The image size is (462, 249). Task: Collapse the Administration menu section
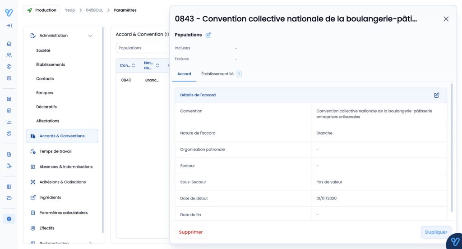coord(90,36)
